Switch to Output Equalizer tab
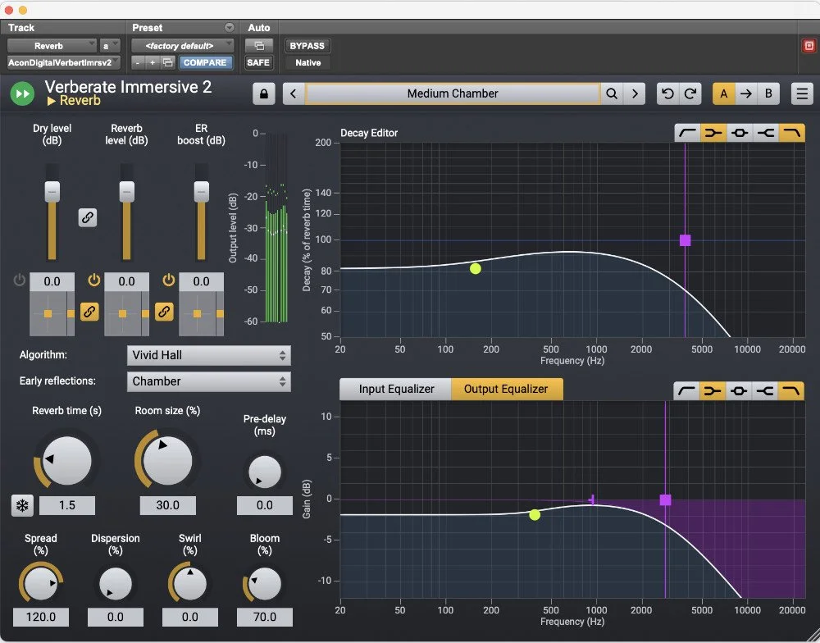820x643 pixels. [x=506, y=390]
